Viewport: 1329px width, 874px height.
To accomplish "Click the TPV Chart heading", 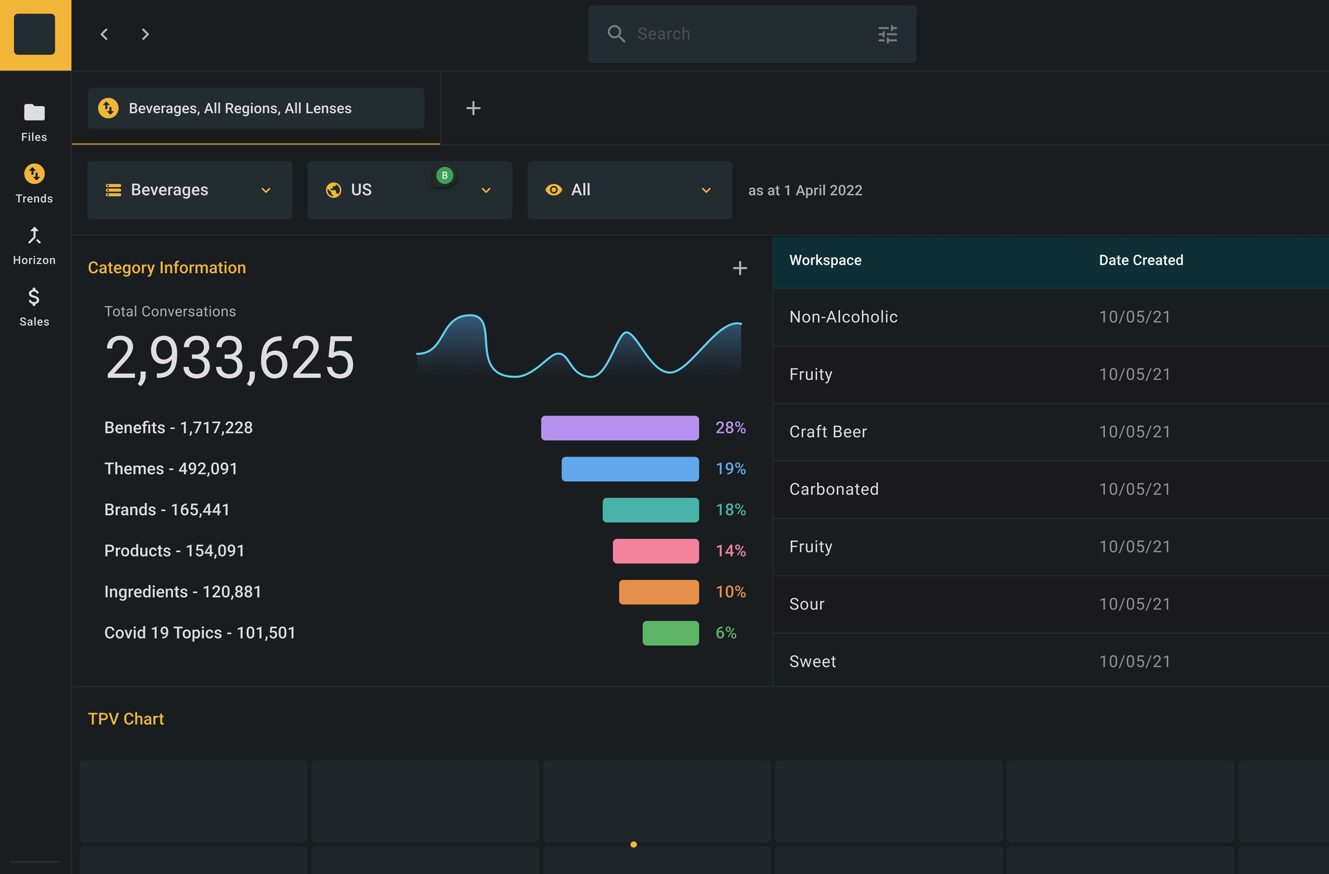I will coord(125,719).
